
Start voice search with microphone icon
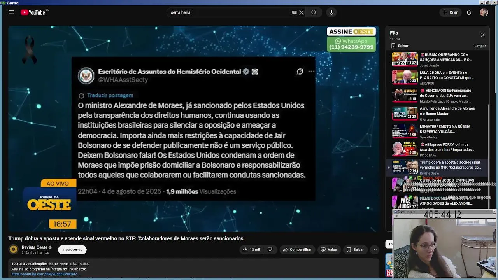[x=331, y=12]
